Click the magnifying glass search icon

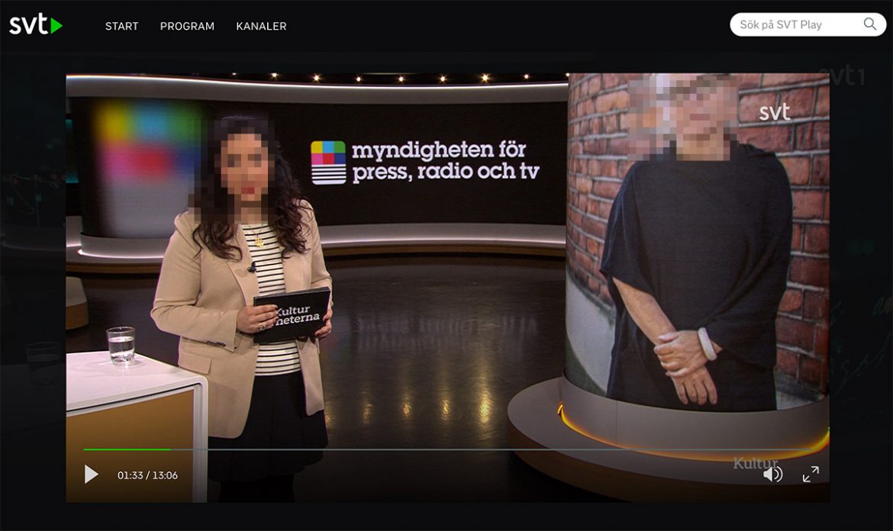869,24
